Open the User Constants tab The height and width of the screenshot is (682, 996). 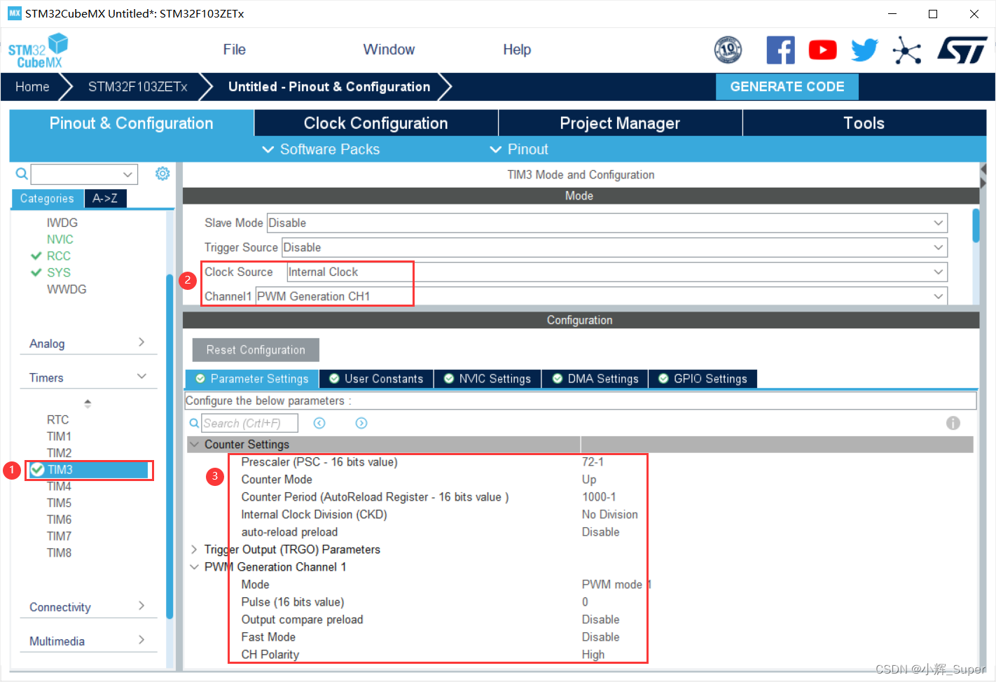376,379
